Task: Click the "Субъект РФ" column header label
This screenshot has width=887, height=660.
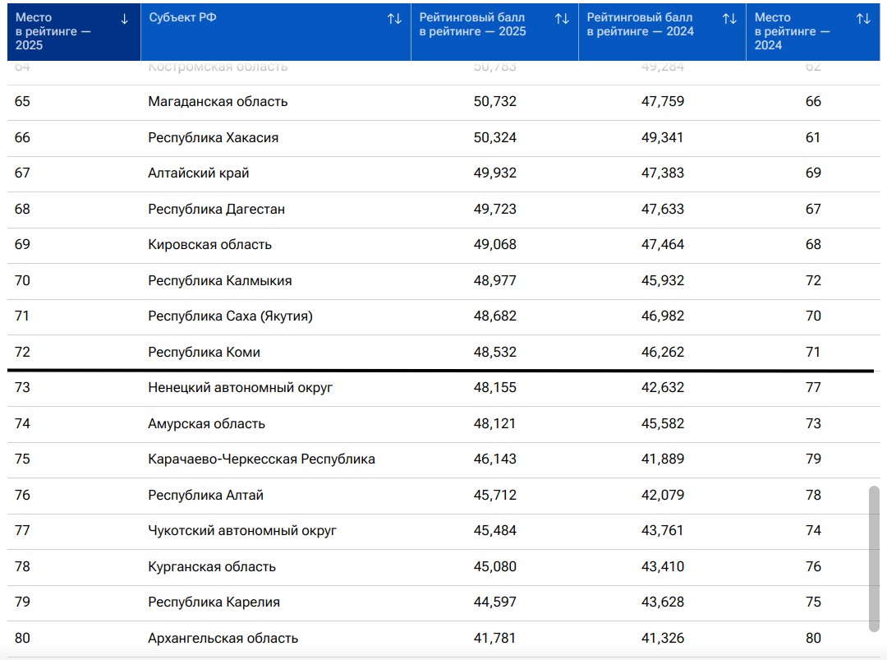Action: tap(178, 18)
